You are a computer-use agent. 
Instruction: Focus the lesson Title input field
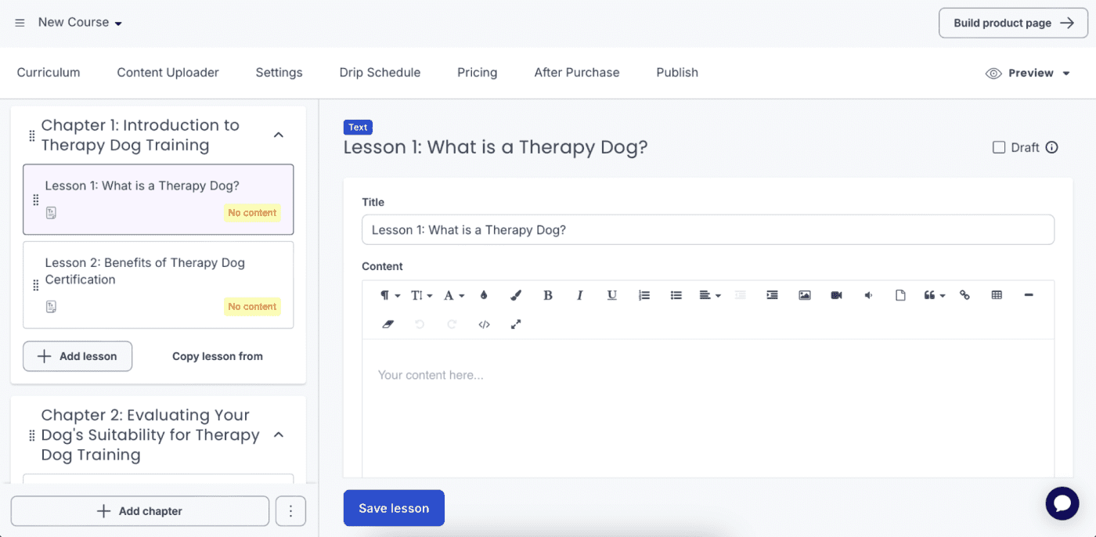(708, 230)
